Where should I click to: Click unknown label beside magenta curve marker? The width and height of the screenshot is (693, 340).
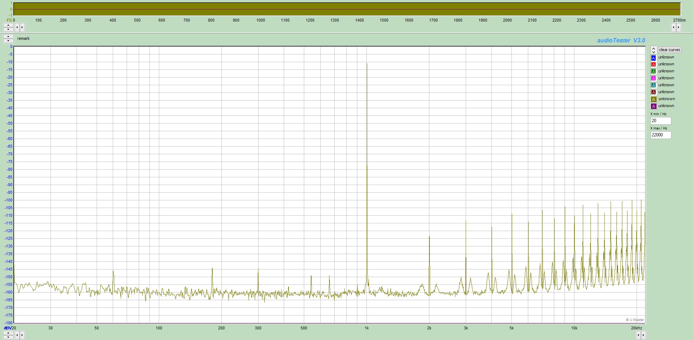666,78
